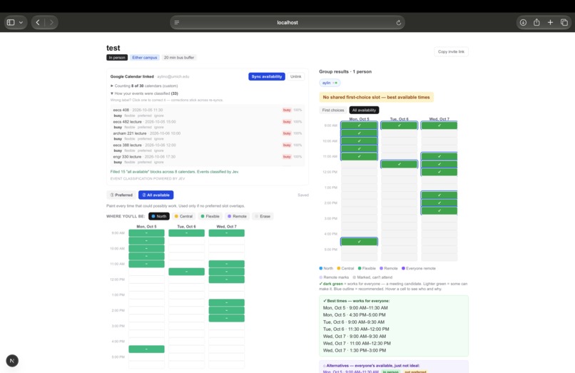Click busy badge on engr 330 lecture row
Image resolution: width=575 pixels, height=373 pixels.
tap(287, 157)
